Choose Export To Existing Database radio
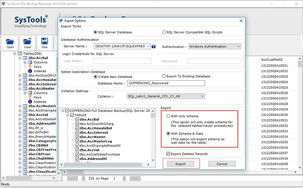Image resolution: width=303 pixels, height=188 pixels. click(164, 76)
